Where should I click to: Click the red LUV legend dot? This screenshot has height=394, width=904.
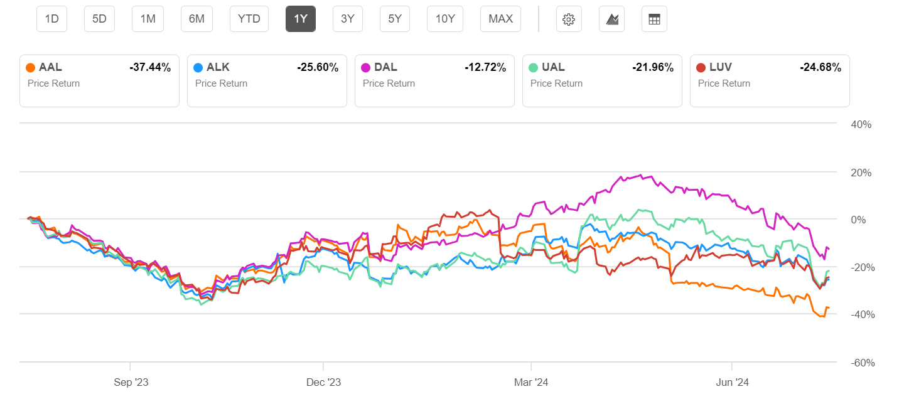[701, 68]
